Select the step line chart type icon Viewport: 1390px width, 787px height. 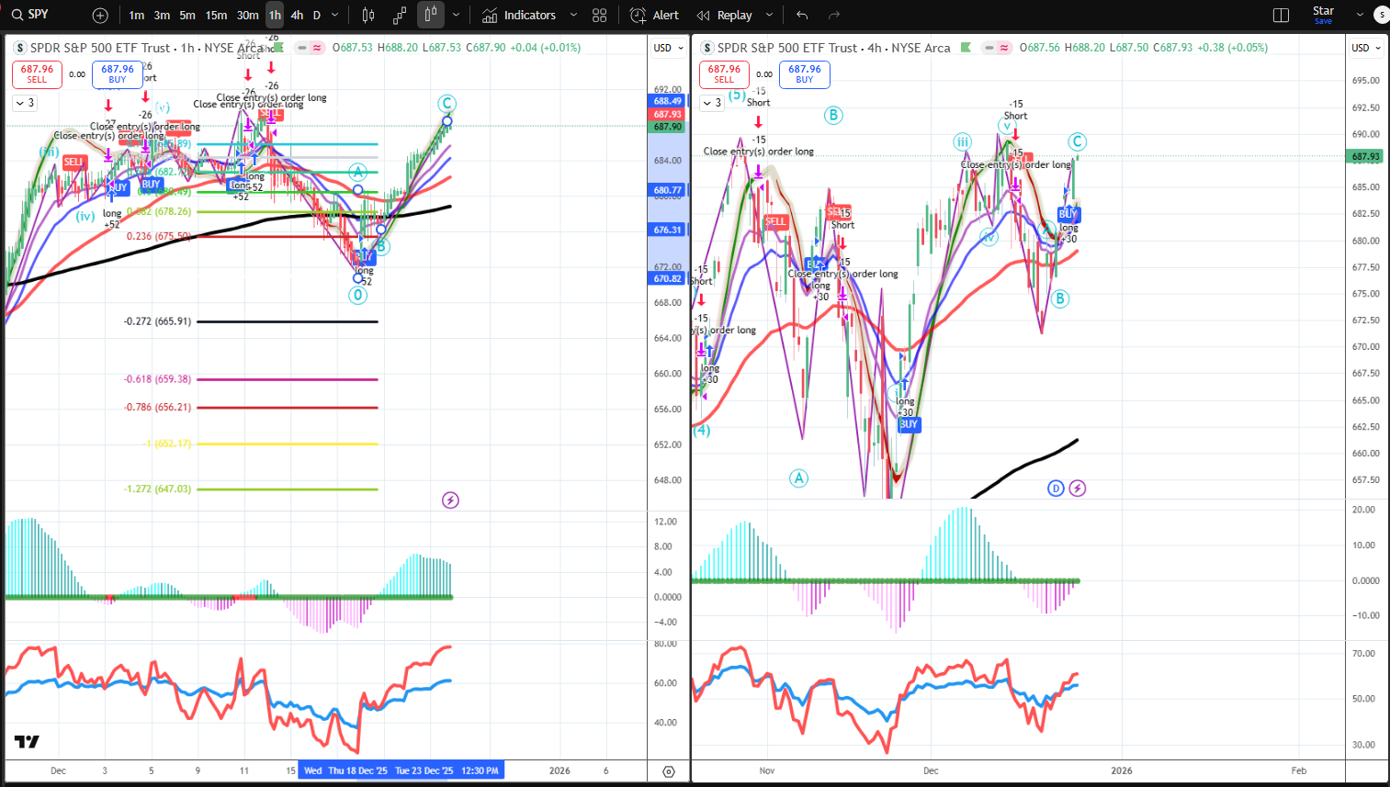pos(400,16)
